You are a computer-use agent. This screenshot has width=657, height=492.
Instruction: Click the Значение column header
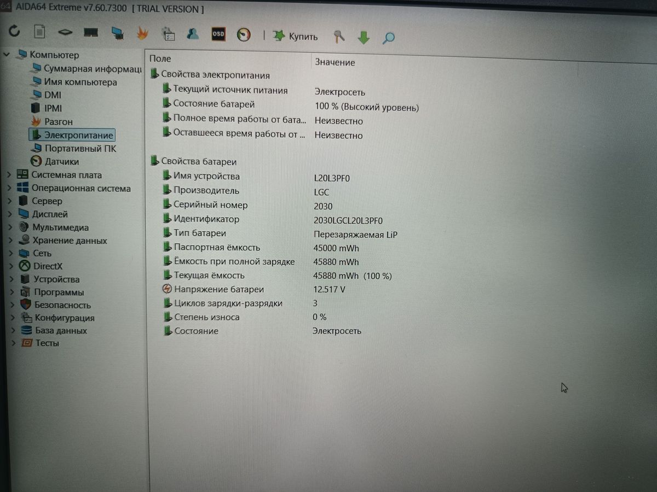(335, 62)
